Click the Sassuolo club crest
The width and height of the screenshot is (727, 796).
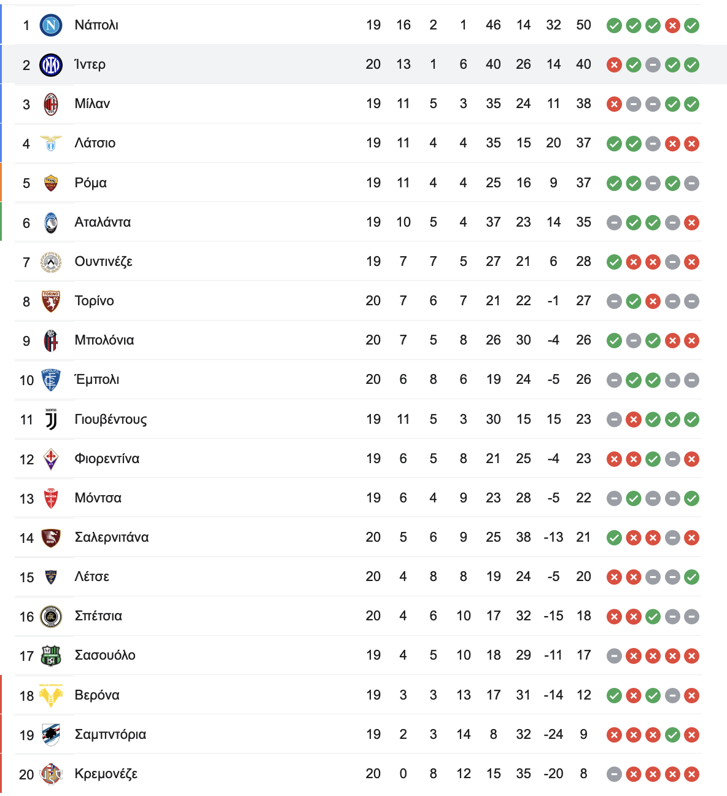pos(51,655)
